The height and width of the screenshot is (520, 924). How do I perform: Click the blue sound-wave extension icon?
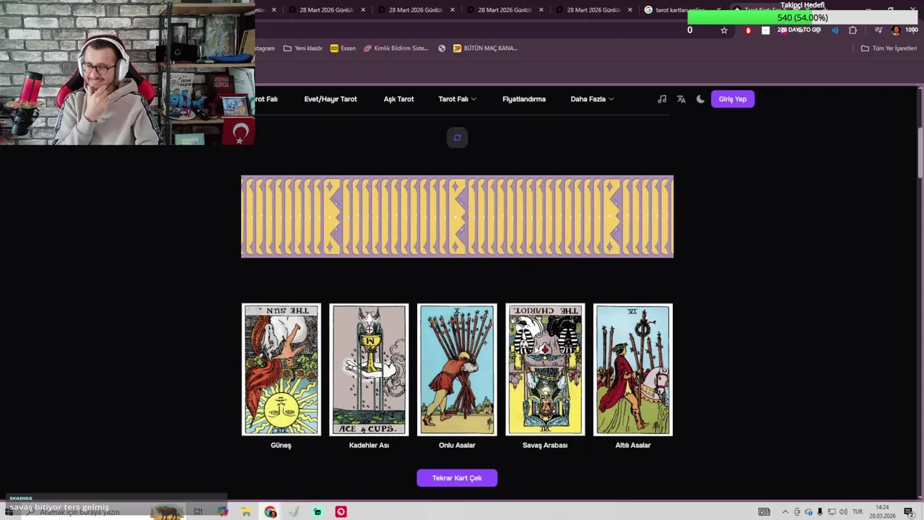tap(835, 30)
